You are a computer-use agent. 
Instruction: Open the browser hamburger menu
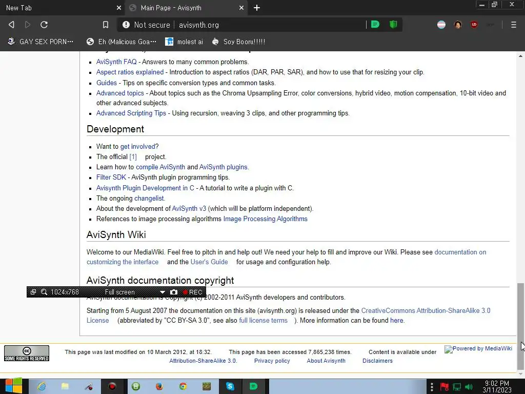pyautogui.click(x=514, y=25)
